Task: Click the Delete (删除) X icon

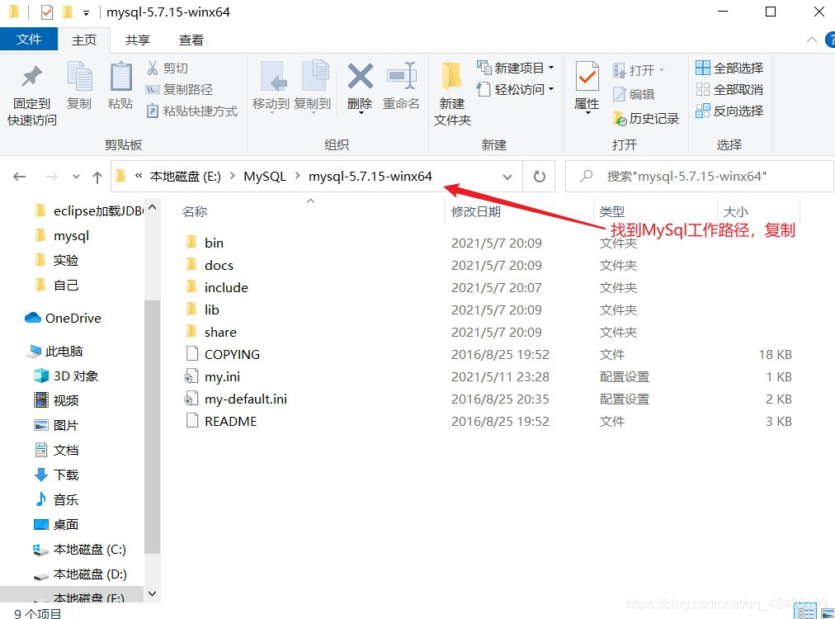Action: click(360, 76)
